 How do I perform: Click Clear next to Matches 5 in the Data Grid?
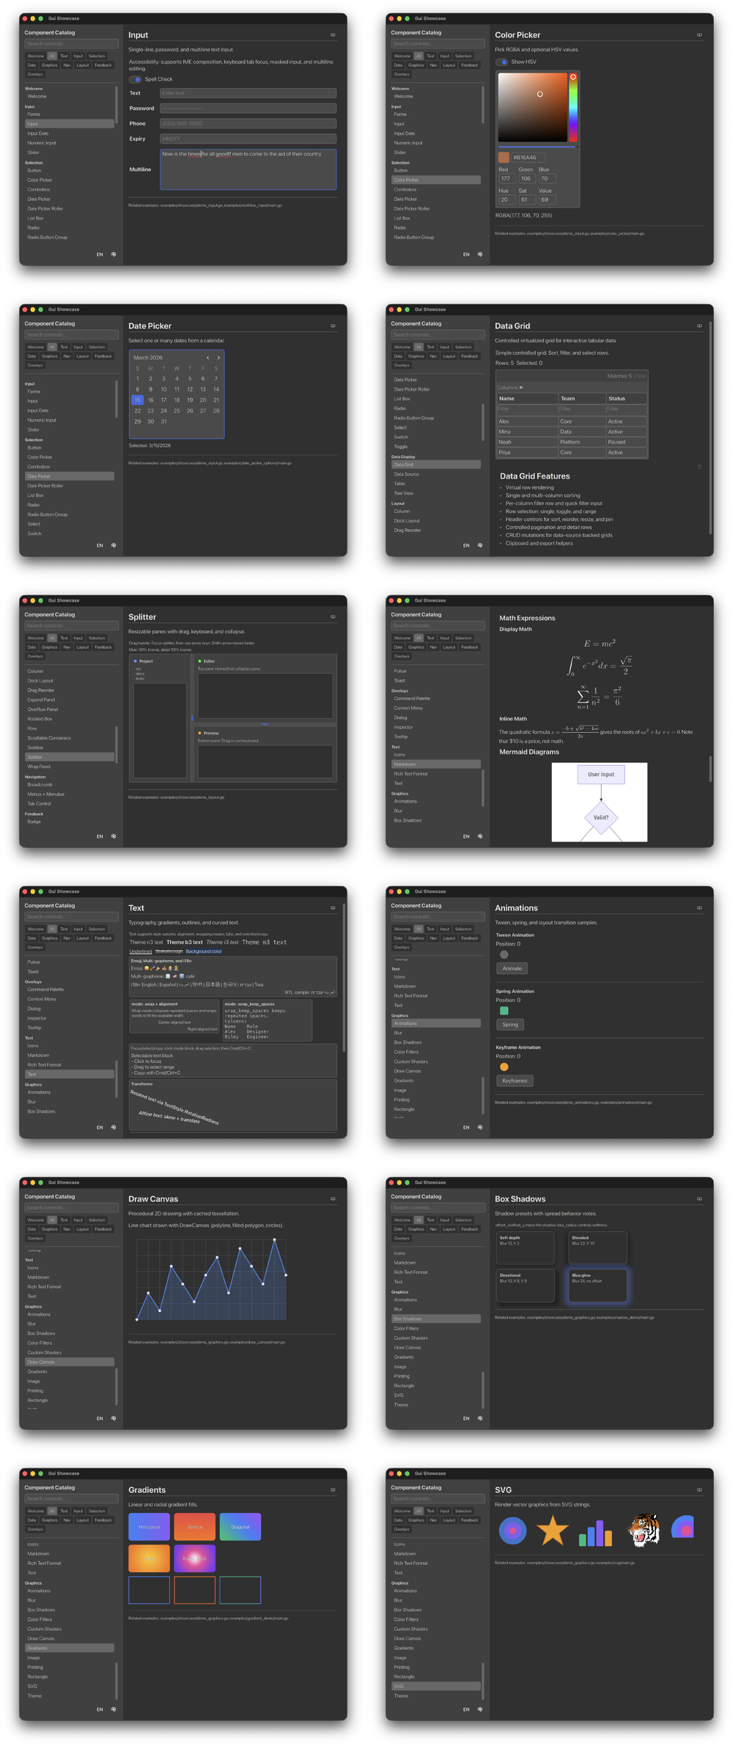(x=640, y=376)
